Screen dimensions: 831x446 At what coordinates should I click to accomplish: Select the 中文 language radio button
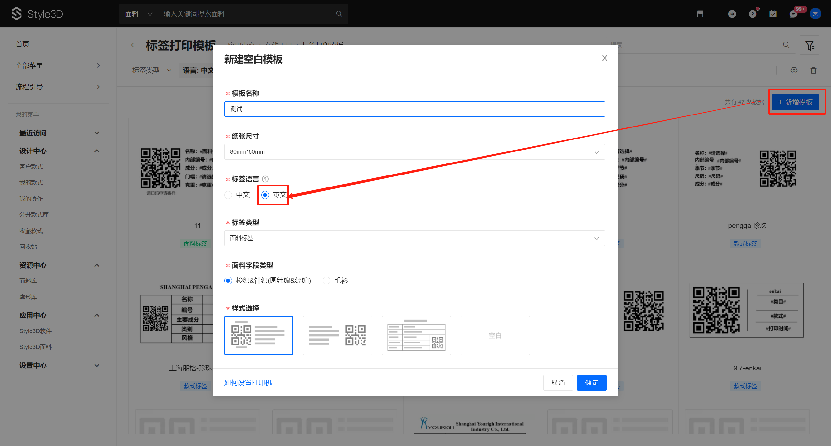click(228, 195)
